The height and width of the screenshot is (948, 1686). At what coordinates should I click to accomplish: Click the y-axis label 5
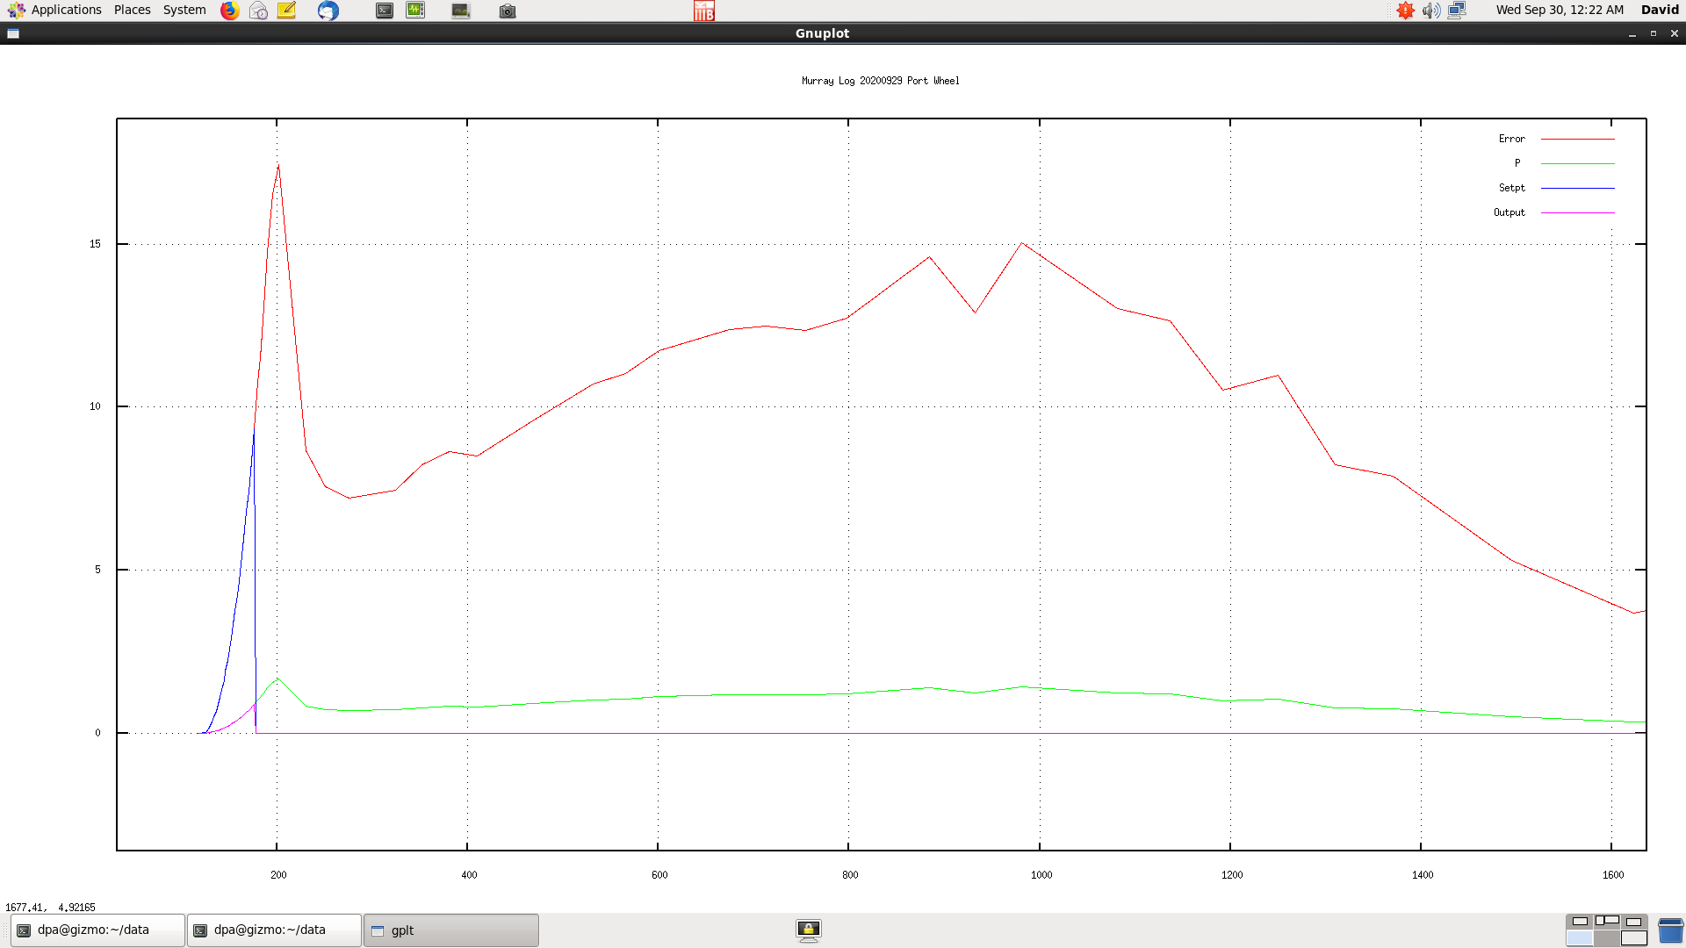point(97,570)
